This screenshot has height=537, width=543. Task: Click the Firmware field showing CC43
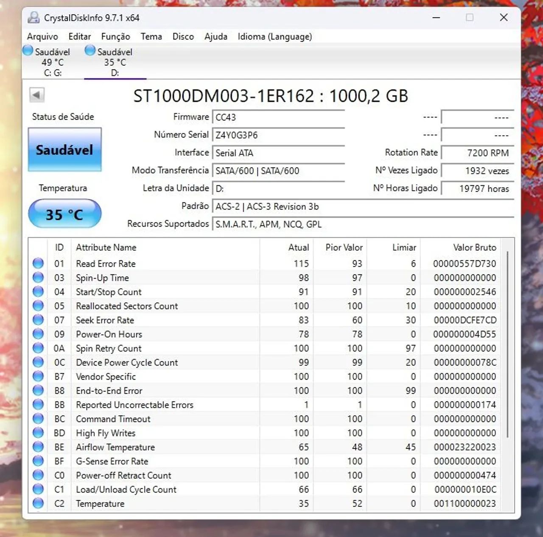[x=278, y=117]
